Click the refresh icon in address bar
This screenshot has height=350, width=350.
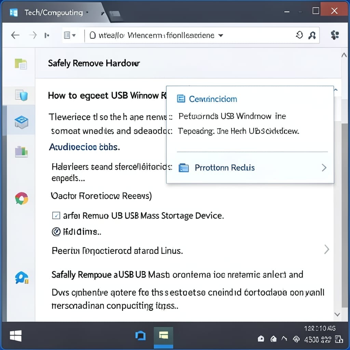point(299,35)
